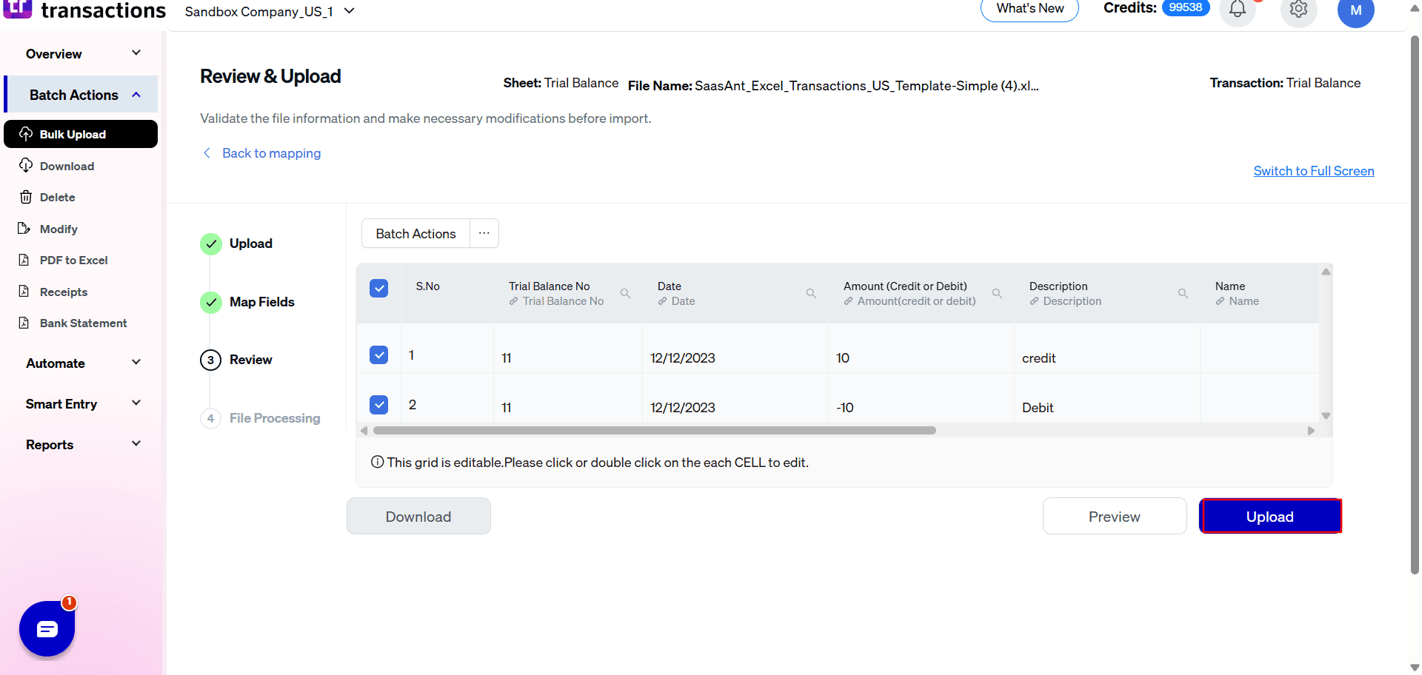Click the What's New button
1422x675 pixels.
1029,9
